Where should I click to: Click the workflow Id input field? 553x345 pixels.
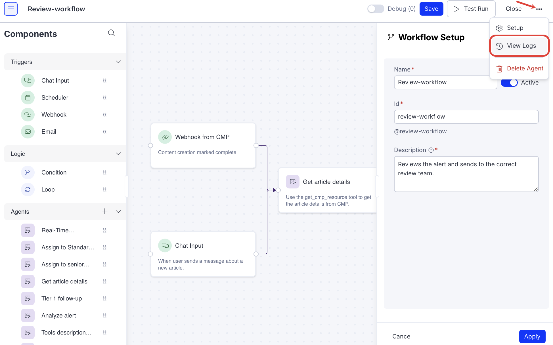pyautogui.click(x=466, y=117)
